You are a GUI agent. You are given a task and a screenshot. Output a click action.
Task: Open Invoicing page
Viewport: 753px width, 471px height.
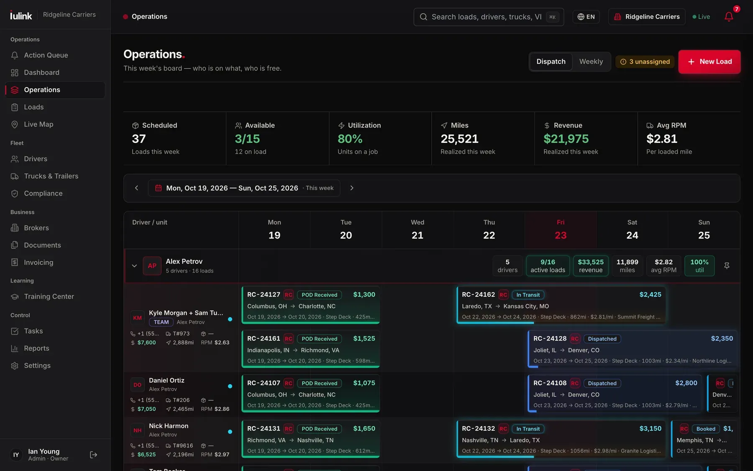(55, 263)
